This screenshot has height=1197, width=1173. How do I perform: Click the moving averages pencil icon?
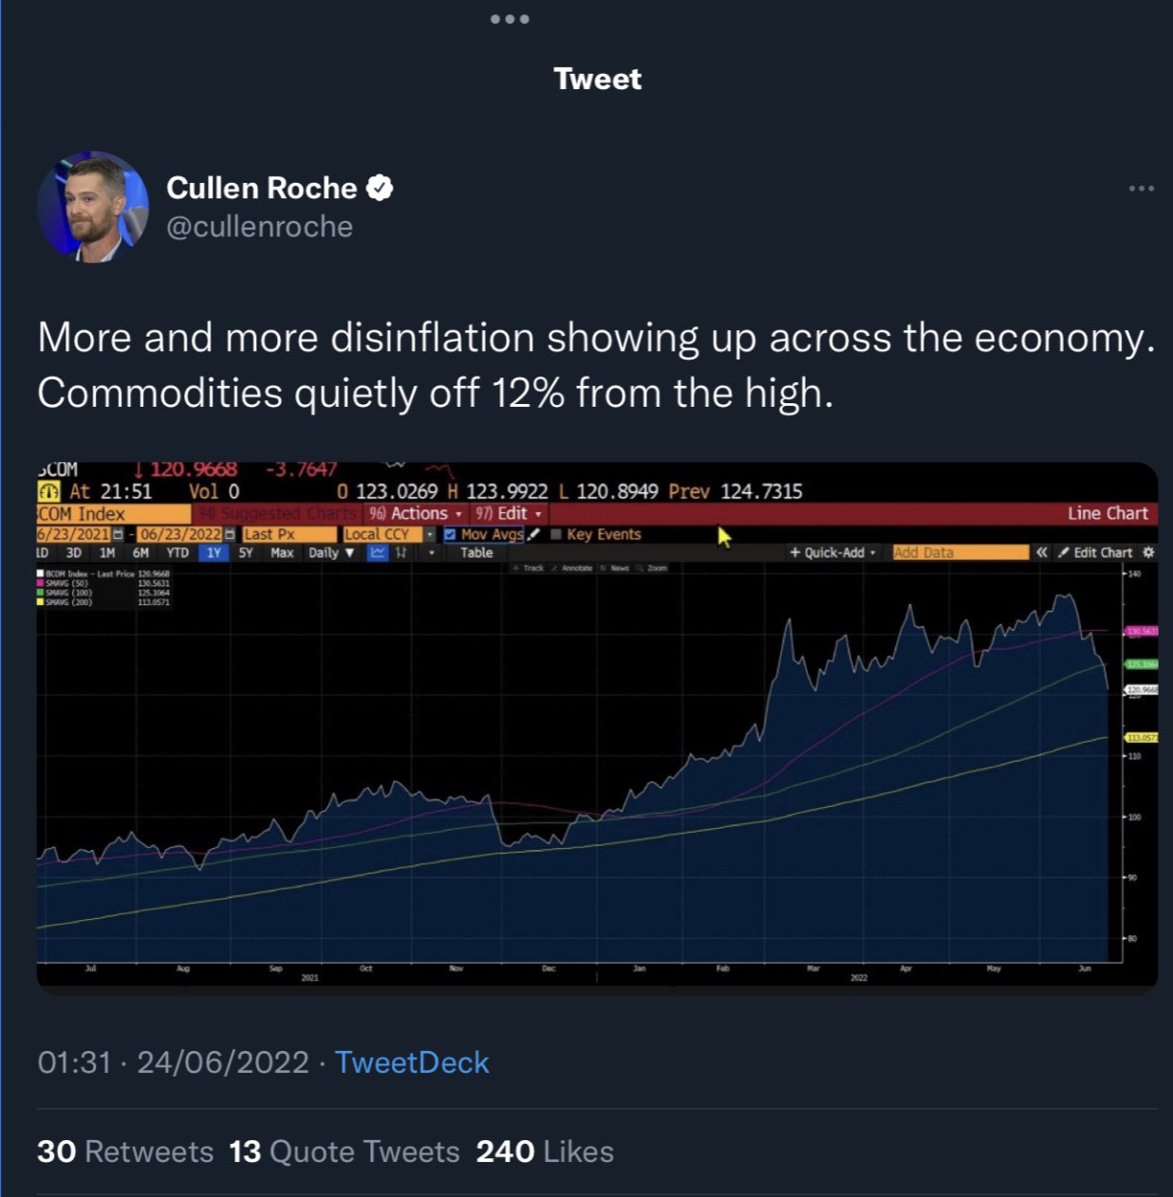pyautogui.click(x=534, y=534)
